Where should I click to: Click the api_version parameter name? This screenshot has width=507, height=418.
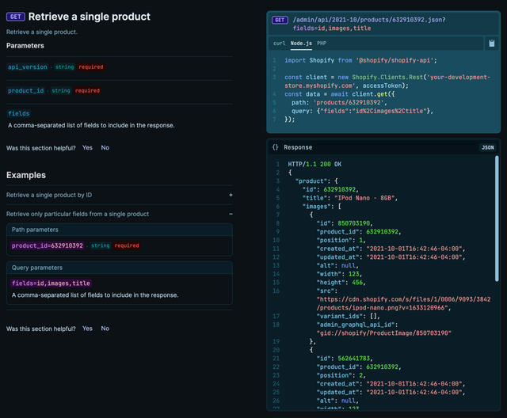click(28, 67)
